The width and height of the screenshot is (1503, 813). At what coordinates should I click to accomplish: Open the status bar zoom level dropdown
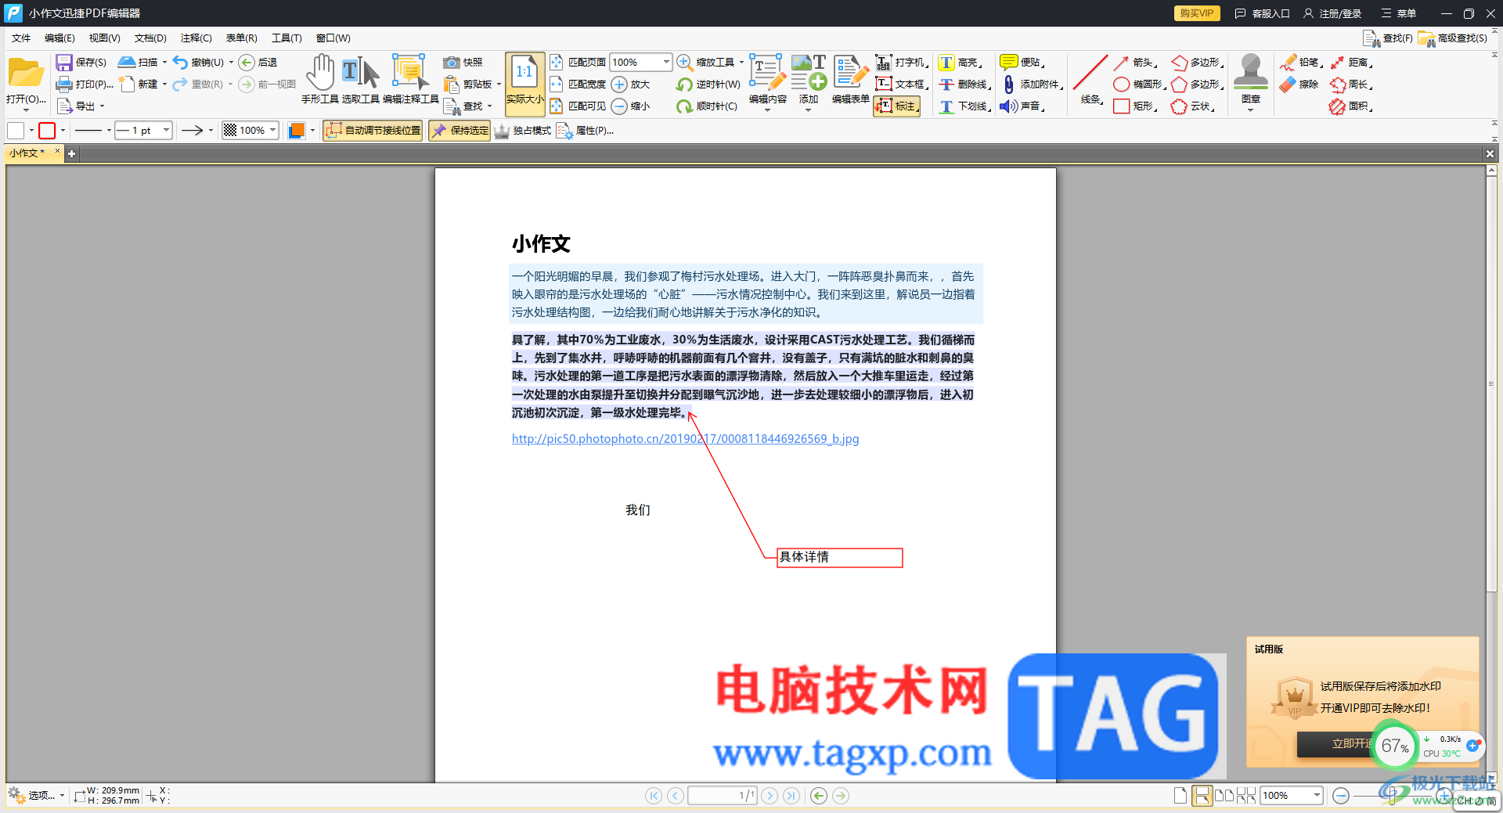1317,796
